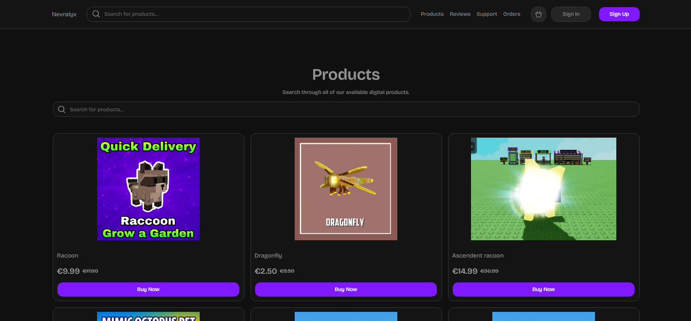The height and width of the screenshot is (321, 691).
Task: Focus the Products page search field
Action: 346,109
